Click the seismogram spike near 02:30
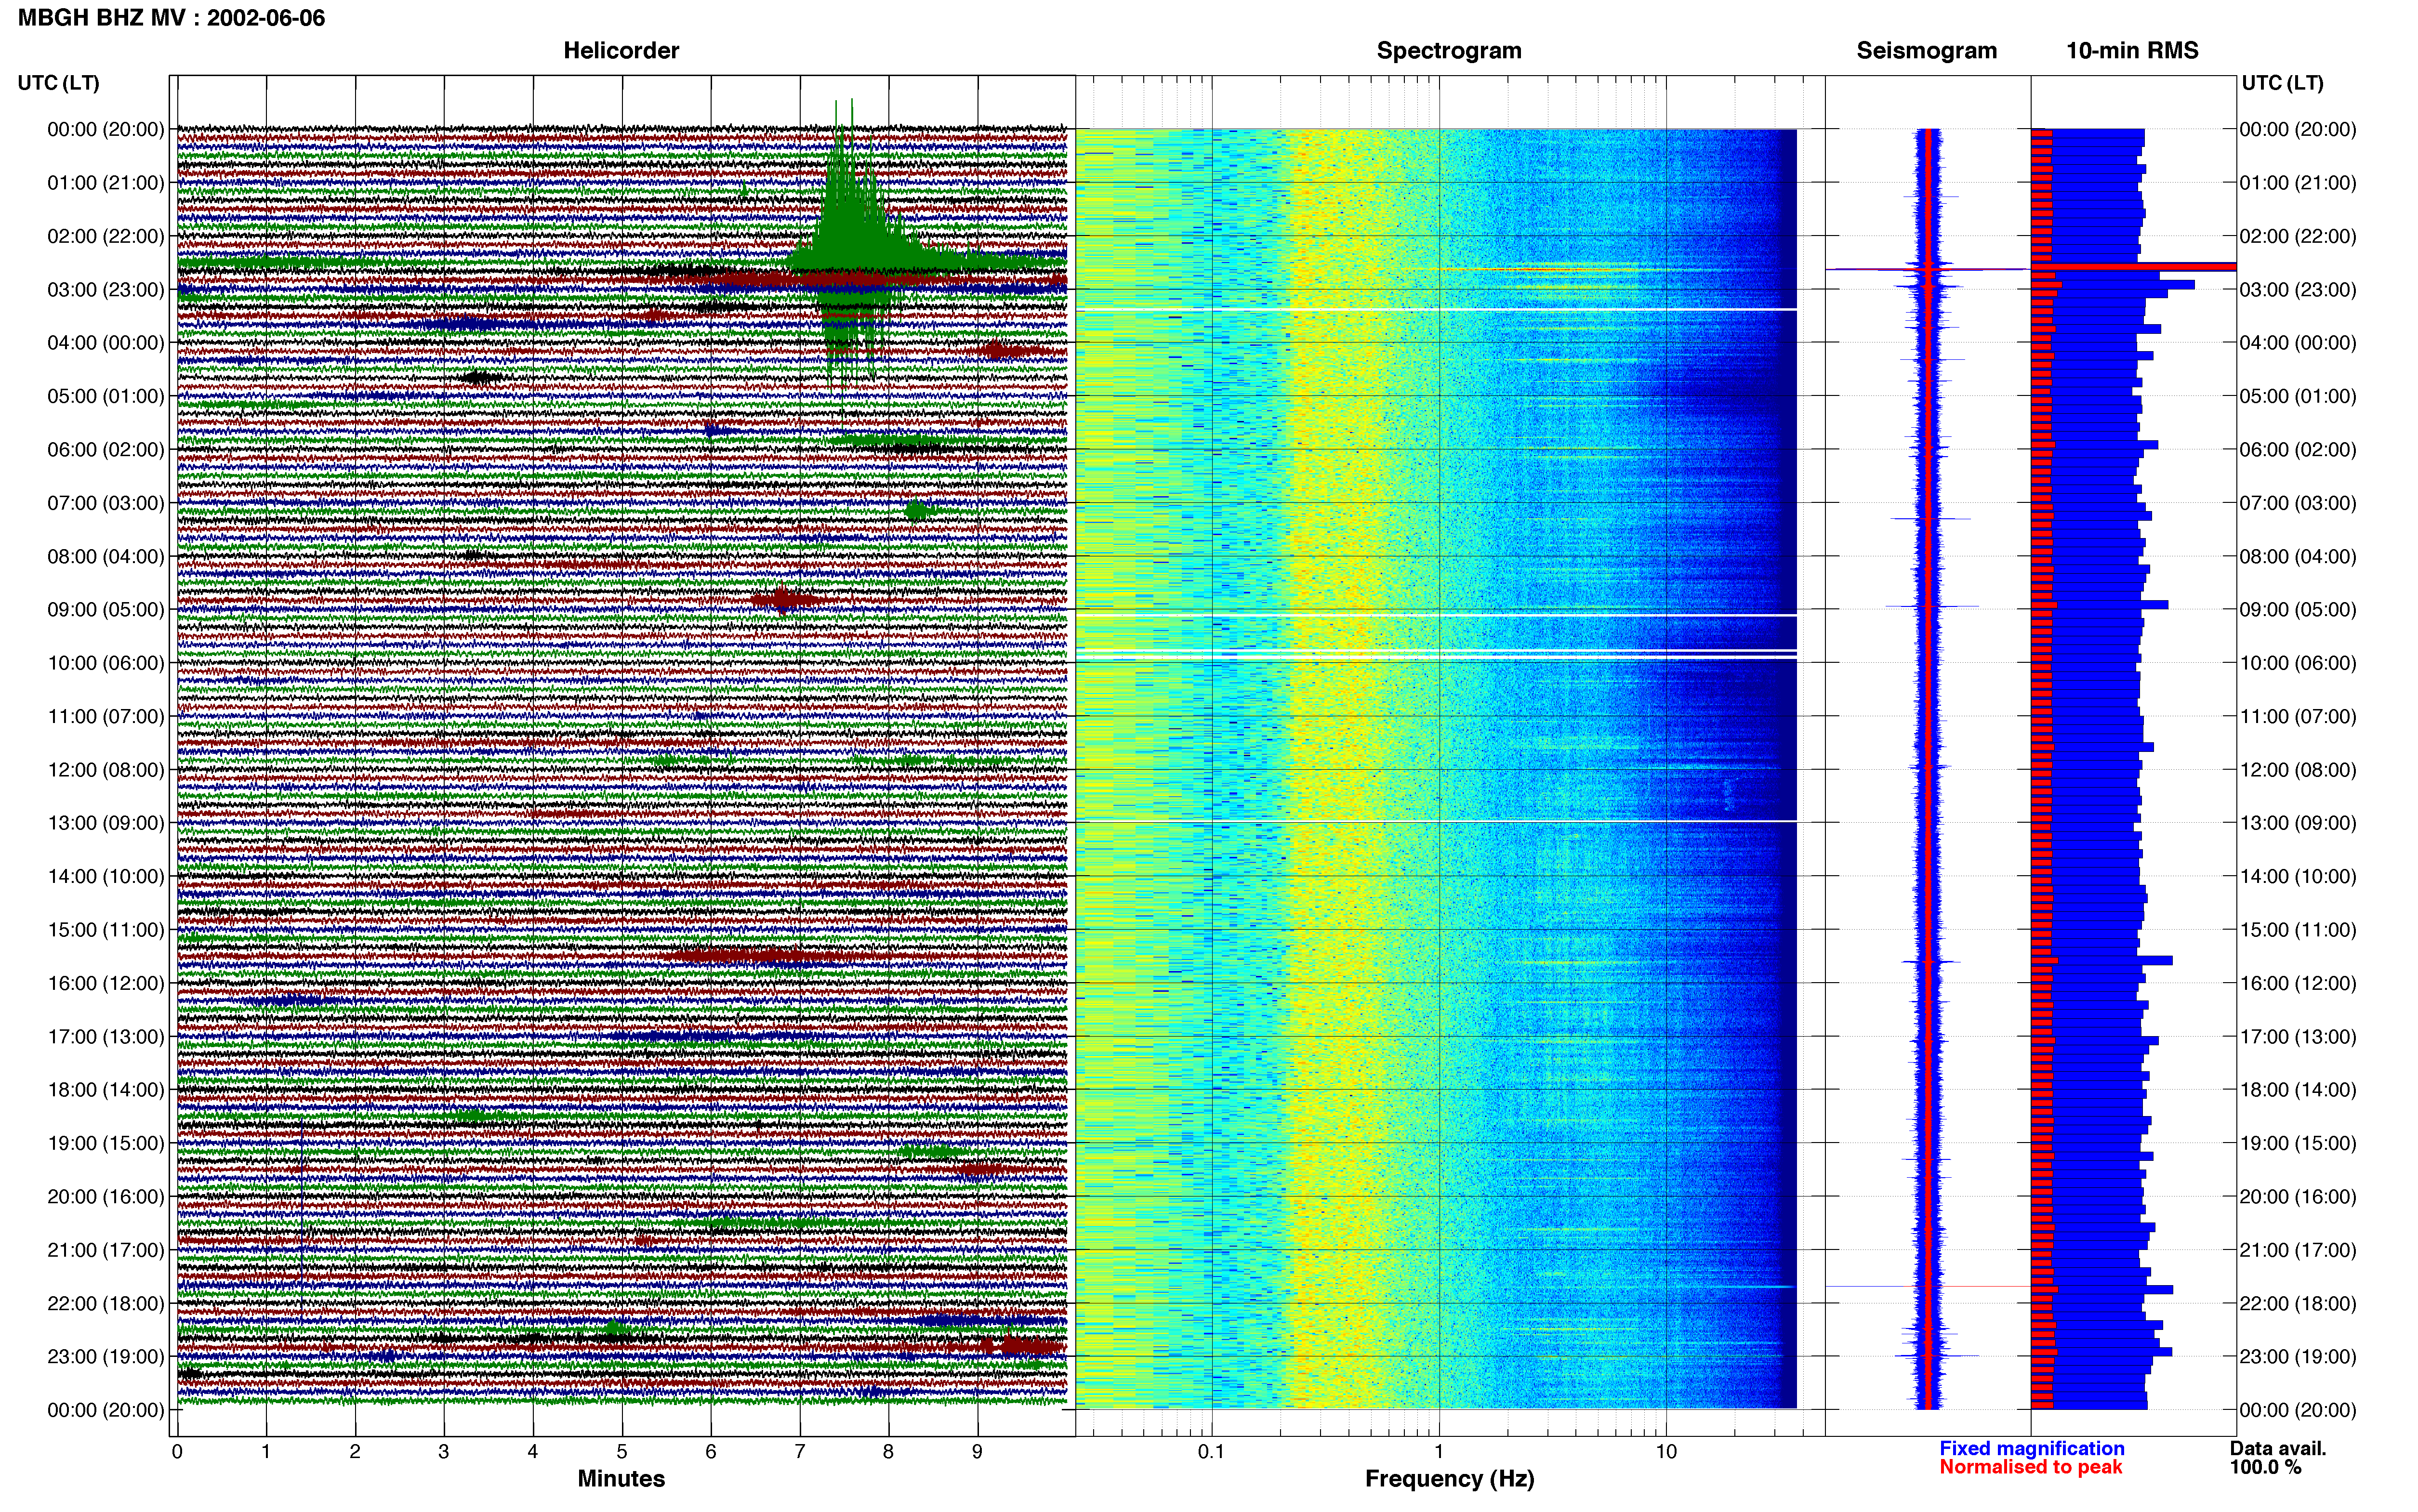 (1927, 268)
